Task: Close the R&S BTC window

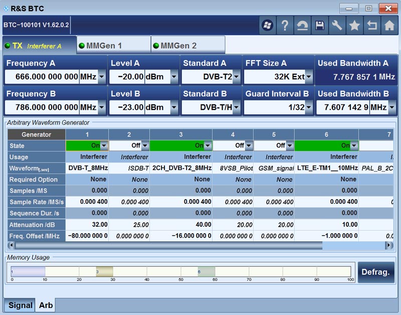Action: point(388,9)
